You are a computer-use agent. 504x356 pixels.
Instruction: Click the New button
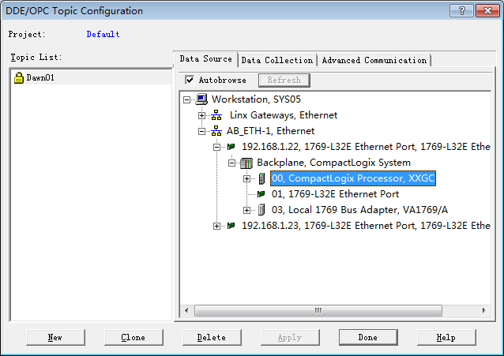55,337
